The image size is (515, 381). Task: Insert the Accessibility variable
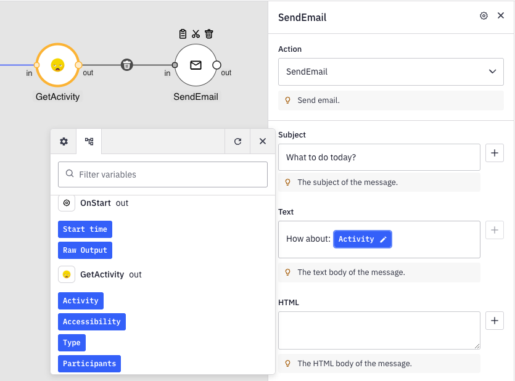coord(92,322)
